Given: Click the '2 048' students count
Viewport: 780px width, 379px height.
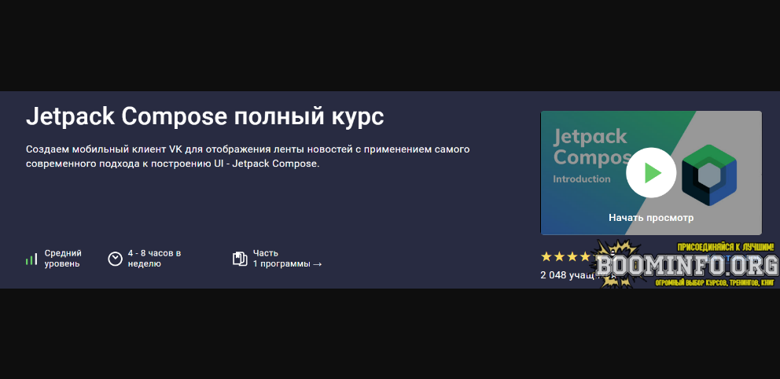Looking at the screenshot, I should [x=554, y=274].
